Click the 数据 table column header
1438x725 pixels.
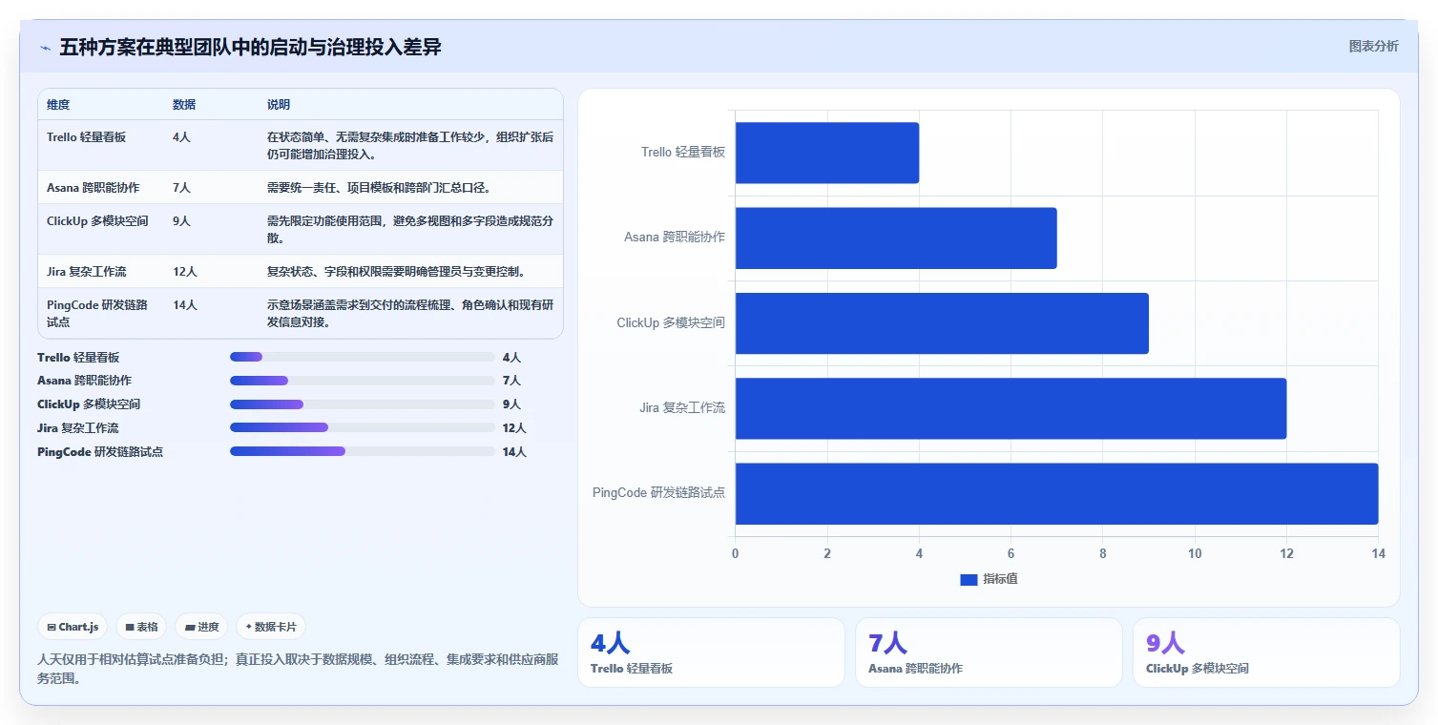(x=184, y=105)
